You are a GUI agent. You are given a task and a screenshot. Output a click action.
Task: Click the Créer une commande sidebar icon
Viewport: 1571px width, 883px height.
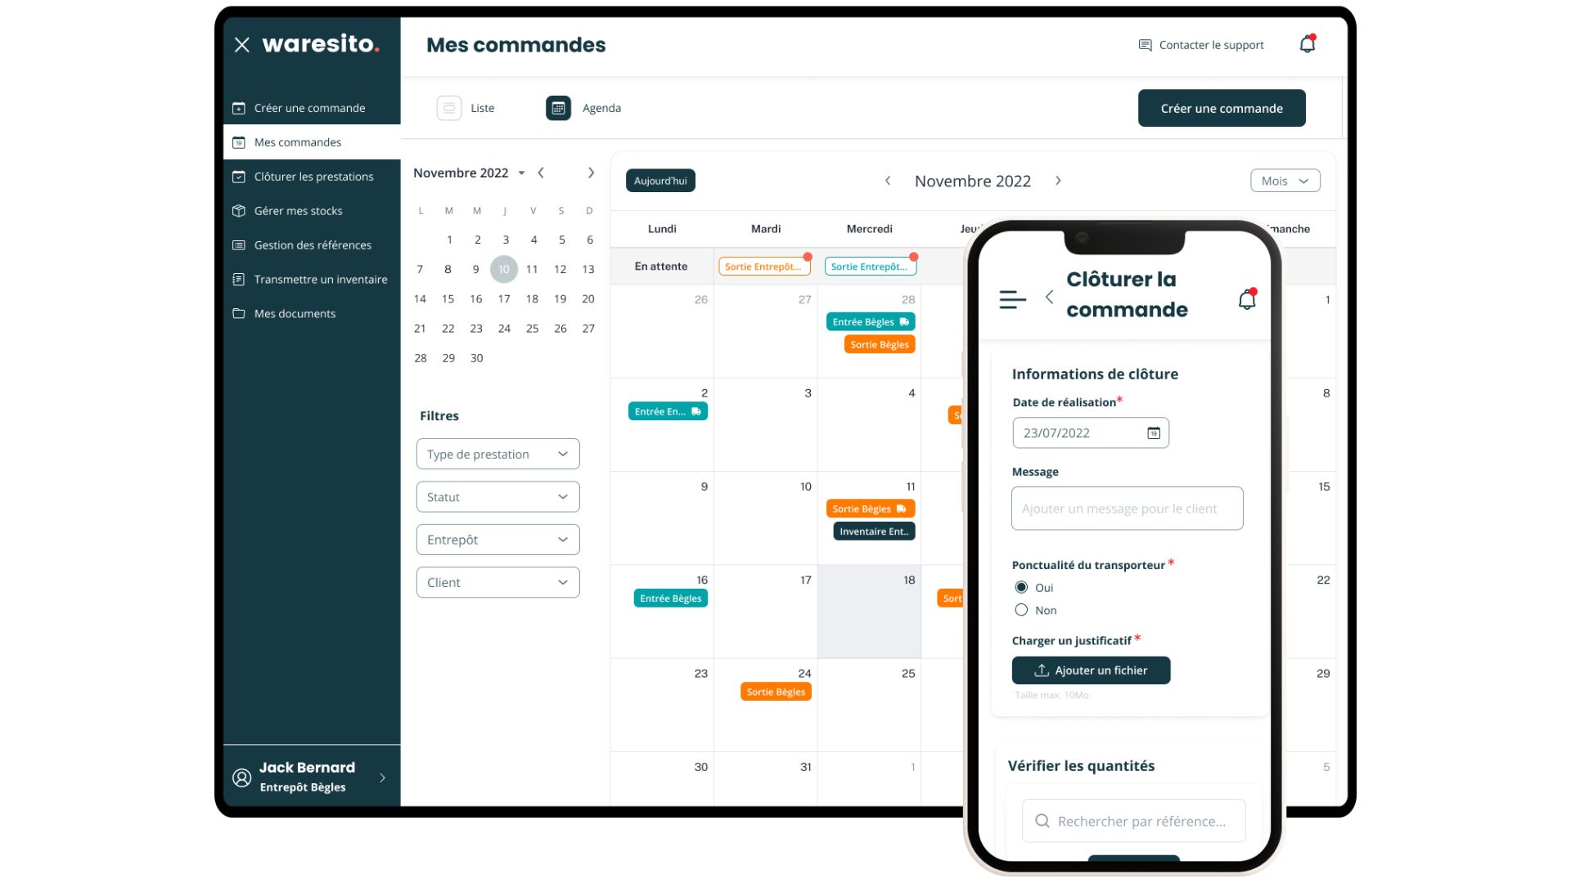coord(240,108)
